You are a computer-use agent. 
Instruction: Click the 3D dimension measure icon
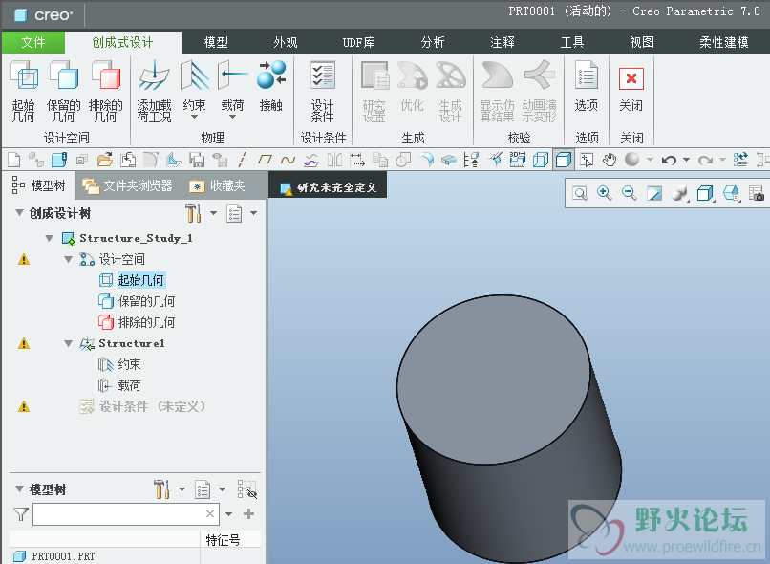tap(518, 160)
